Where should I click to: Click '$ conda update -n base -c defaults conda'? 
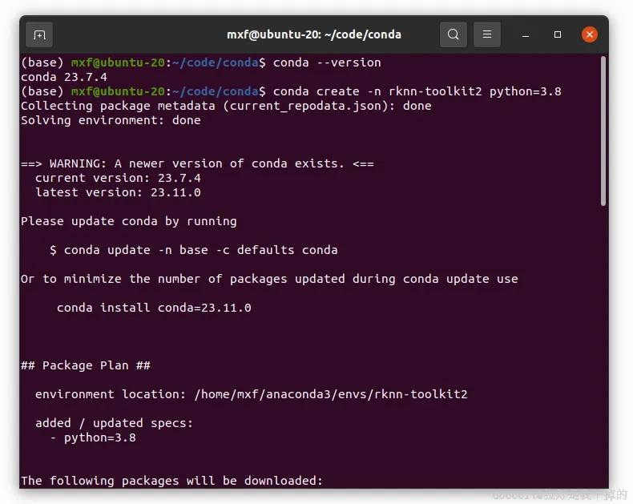[193, 250]
